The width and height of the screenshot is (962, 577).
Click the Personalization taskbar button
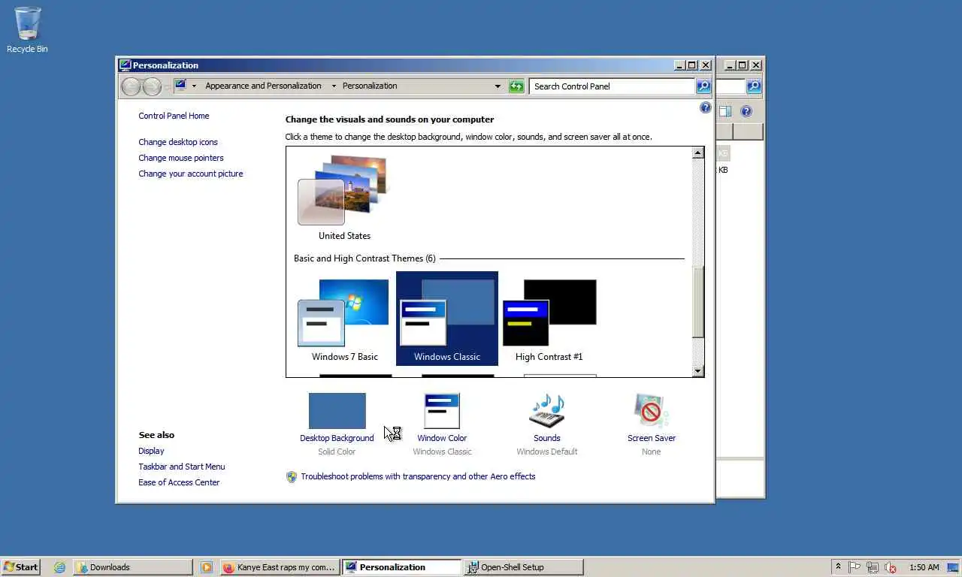coord(402,567)
